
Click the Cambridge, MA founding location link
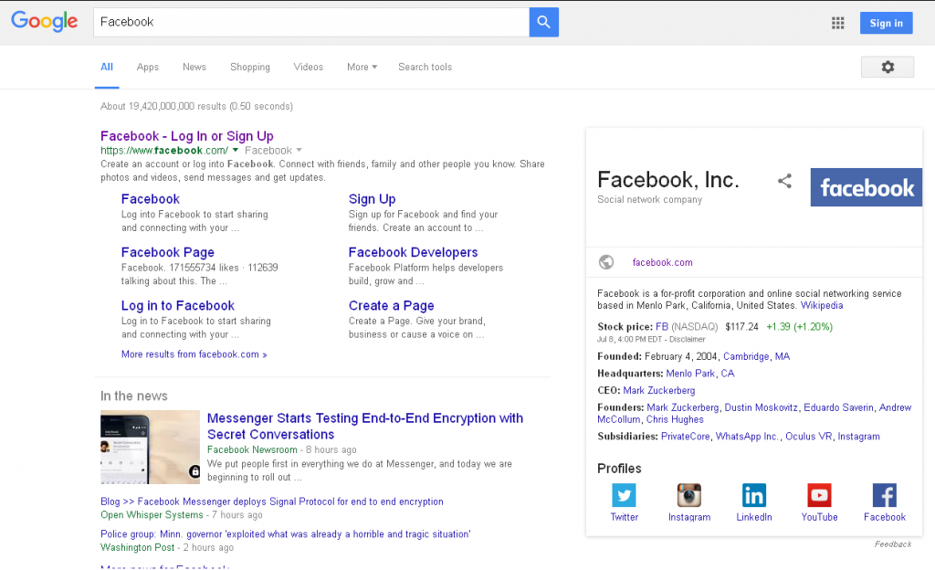pyautogui.click(x=756, y=356)
